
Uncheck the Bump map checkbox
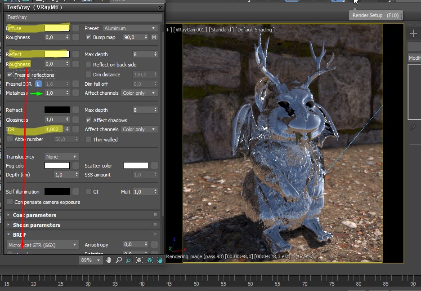88,37
